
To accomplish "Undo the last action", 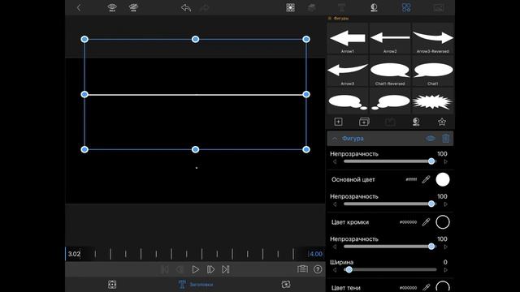I will [186, 7].
